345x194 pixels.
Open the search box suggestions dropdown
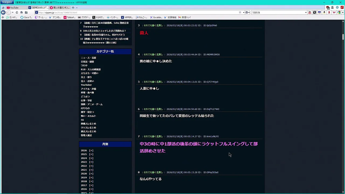pyautogui.click(x=306, y=12)
